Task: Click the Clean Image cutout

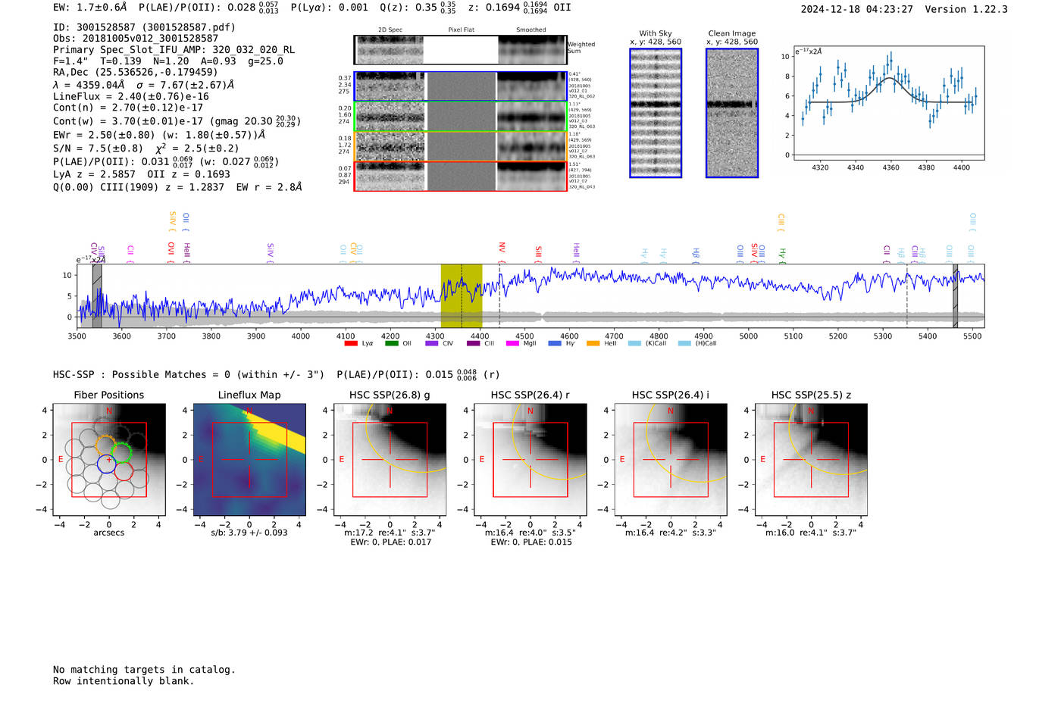Action: click(732, 113)
